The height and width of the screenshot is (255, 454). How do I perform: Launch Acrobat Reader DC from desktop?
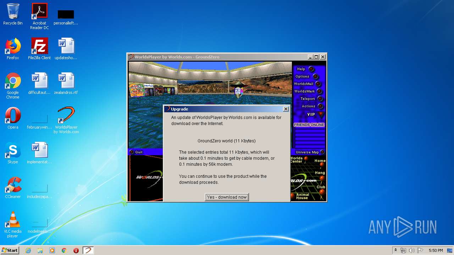pos(39,16)
